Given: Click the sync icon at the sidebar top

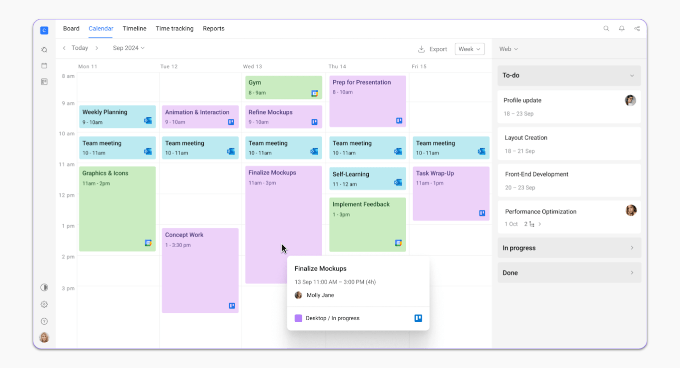Looking at the screenshot, I should [44, 49].
